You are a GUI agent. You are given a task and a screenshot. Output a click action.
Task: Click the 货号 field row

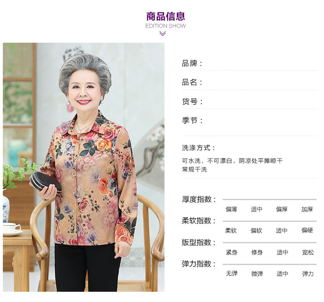point(250,101)
